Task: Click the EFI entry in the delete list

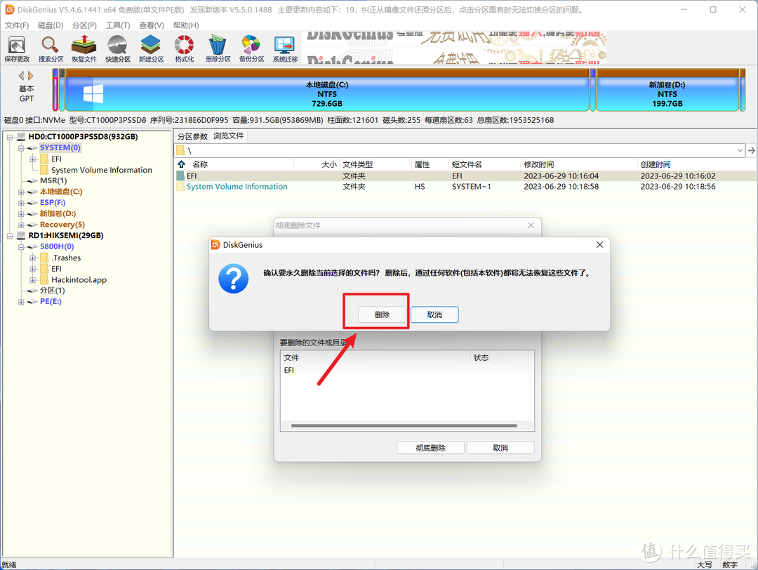Action: click(289, 370)
